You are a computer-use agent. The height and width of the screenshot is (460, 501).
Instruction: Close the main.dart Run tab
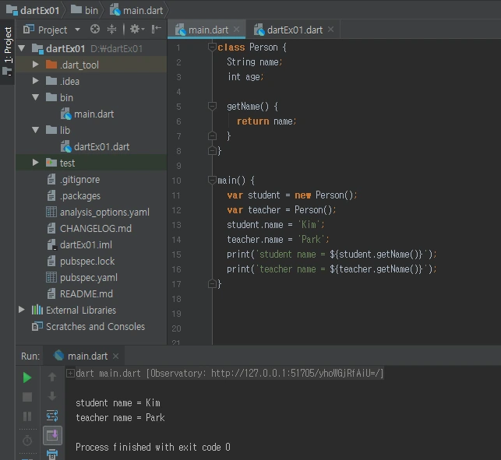115,356
